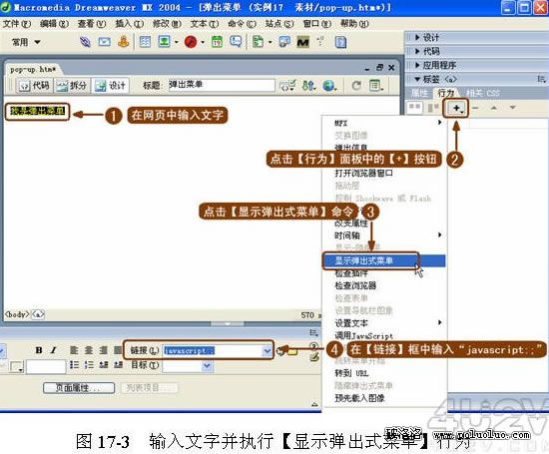The width and height of the screenshot is (549, 454).
Task: Click the last page icon in Insert bar
Action: click(x=340, y=42)
